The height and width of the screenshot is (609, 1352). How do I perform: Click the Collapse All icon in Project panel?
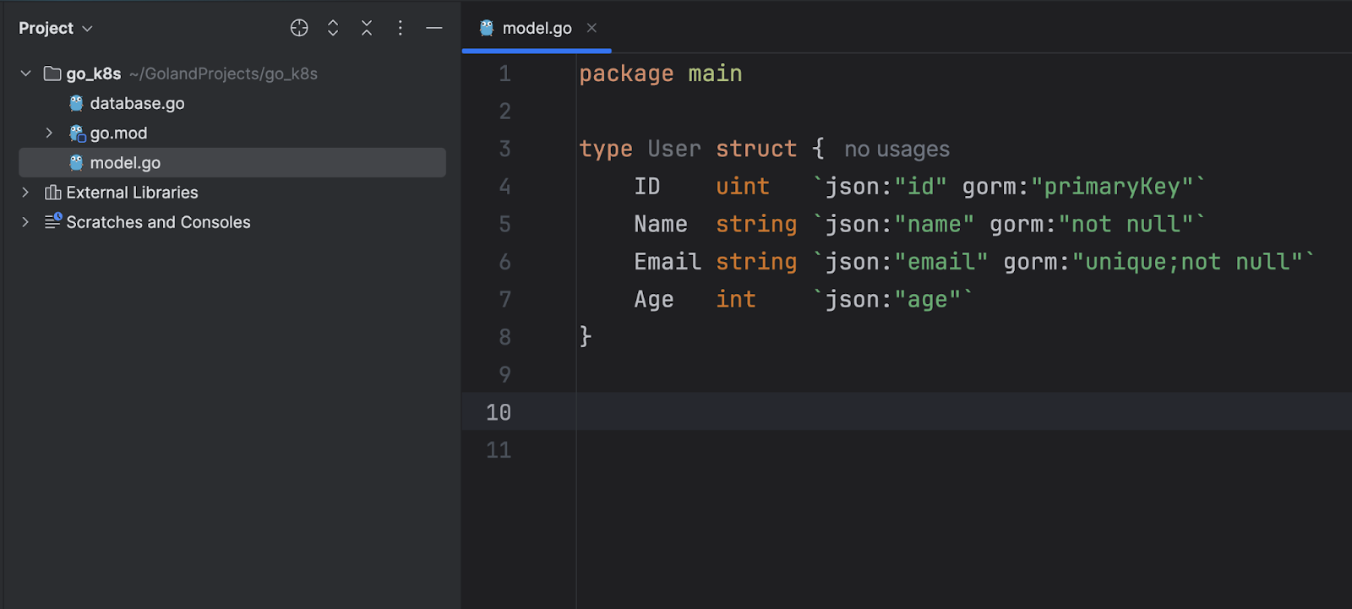point(367,28)
